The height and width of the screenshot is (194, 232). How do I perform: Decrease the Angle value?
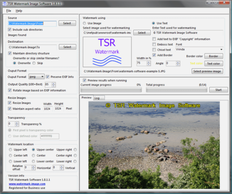[178, 65]
